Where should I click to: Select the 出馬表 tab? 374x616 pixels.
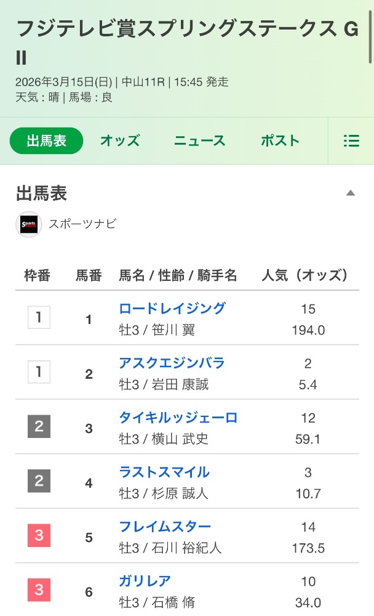46,141
